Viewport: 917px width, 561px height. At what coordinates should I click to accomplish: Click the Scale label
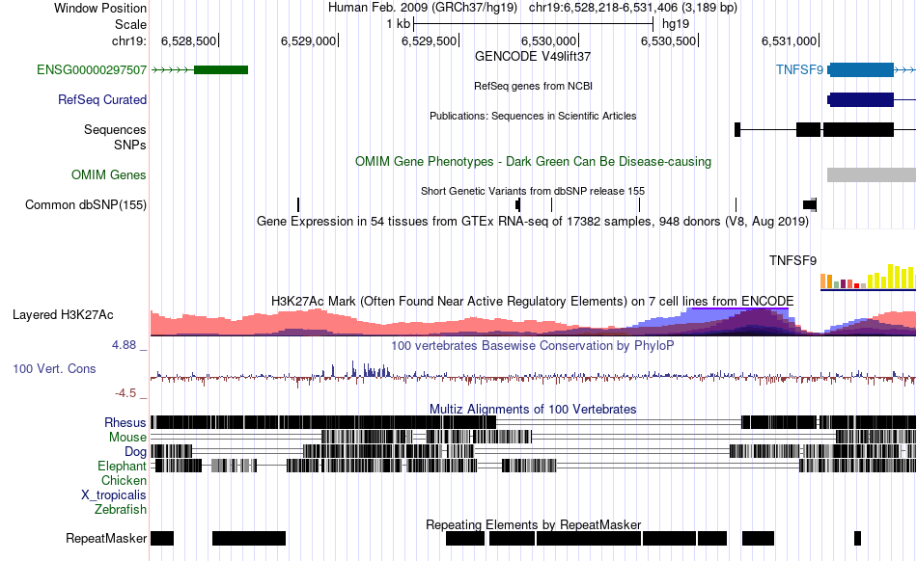[x=130, y=24]
